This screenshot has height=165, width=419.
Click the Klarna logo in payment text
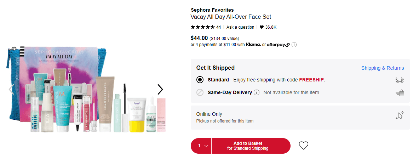(x=253, y=45)
